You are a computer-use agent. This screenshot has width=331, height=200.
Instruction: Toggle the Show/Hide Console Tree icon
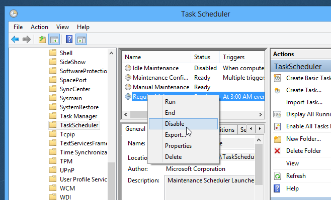pos(54,39)
